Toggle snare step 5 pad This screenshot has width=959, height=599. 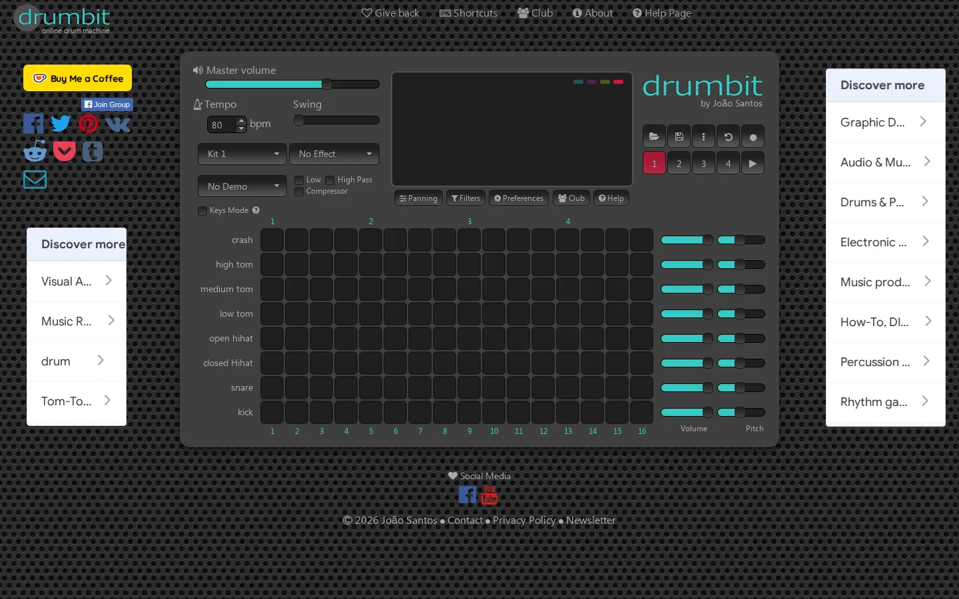pos(370,387)
